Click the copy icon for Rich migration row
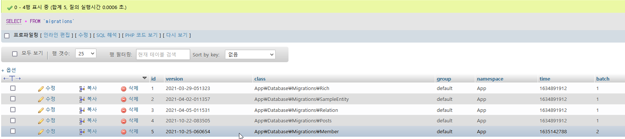Image resolution: width=625 pixels, height=139 pixels. click(x=82, y=89)
